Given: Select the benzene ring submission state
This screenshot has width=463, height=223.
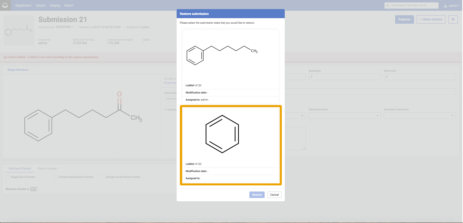Looking at the screenshot, I should click(x=231, y=145).
